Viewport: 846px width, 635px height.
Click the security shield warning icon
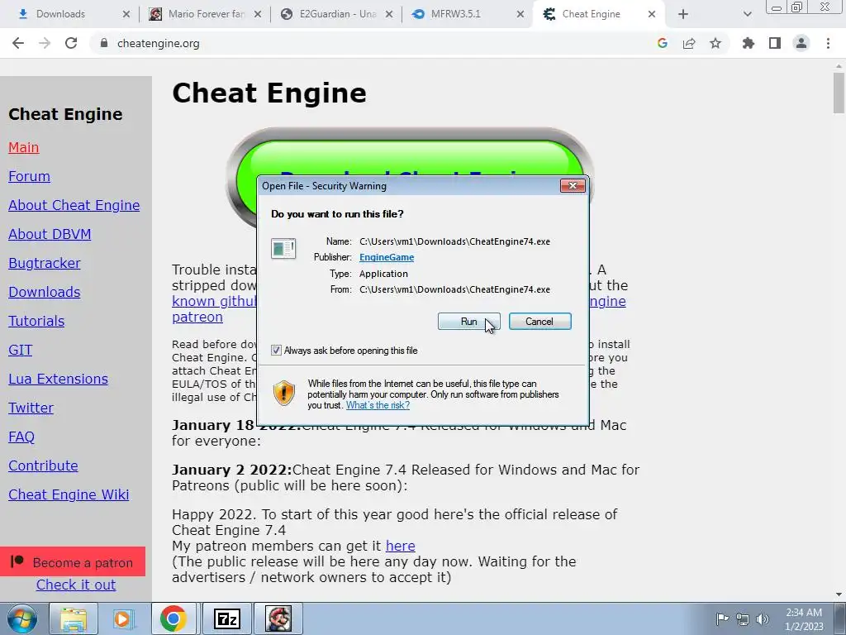(x=284, y=393)
